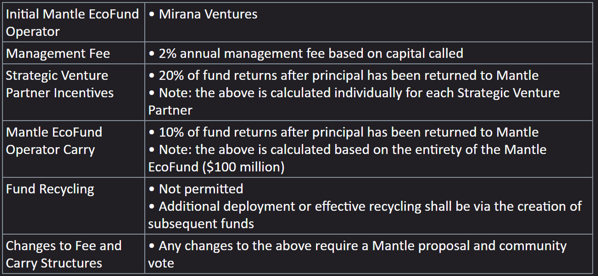
Task: Click the "subsequent funds" text
Action: pyautogui.click(x=201, y=224)
